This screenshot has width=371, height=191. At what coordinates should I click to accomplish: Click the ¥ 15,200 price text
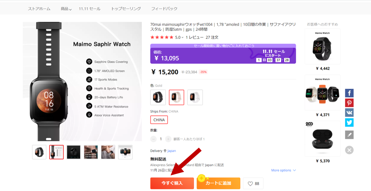(x=164, y=72)
